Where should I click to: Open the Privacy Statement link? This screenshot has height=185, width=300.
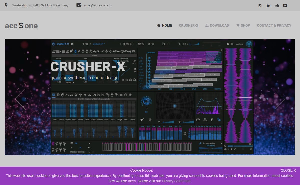(176, 181)
